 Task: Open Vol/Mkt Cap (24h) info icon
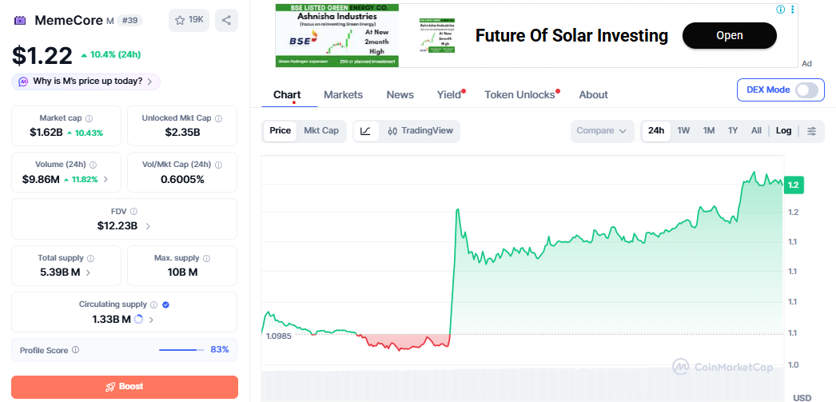click(219, 165)
